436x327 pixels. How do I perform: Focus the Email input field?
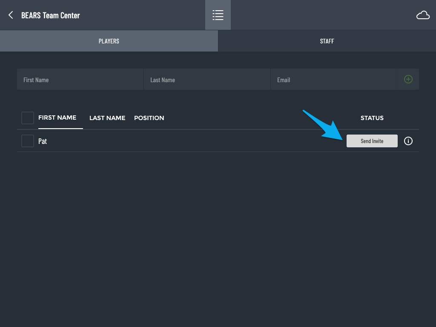click(x=334, y=80)
